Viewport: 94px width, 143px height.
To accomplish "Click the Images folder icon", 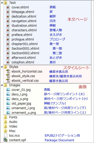I will click(x=6, y=85).
